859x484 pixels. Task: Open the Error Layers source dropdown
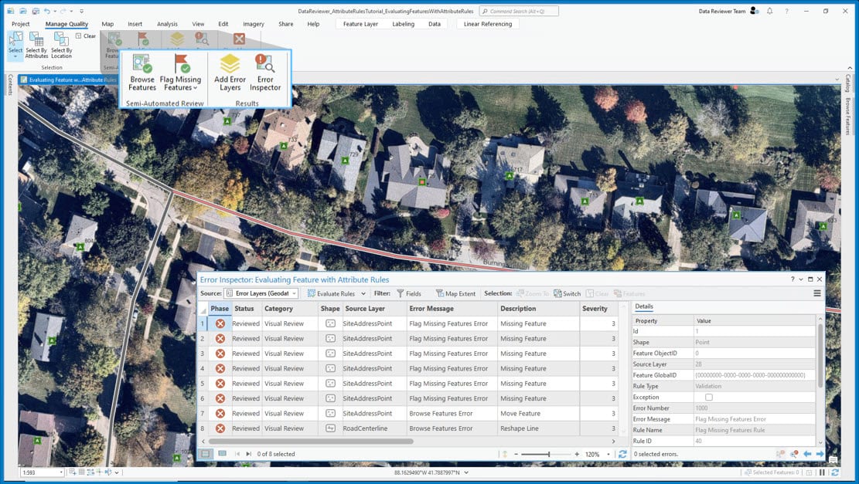(295, 293)
